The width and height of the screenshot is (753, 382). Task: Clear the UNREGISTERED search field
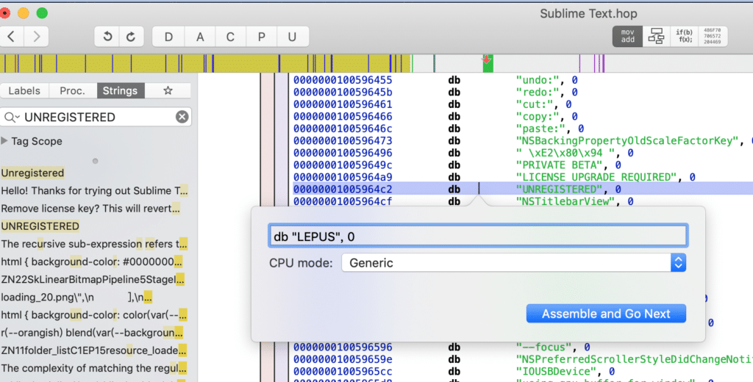point(182,117)
